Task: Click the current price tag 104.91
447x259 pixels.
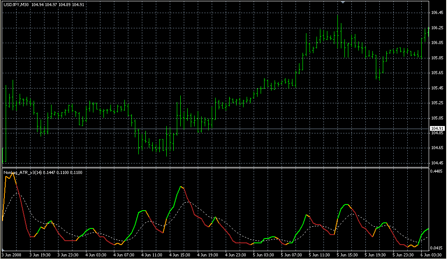Action: click(437, 128)
